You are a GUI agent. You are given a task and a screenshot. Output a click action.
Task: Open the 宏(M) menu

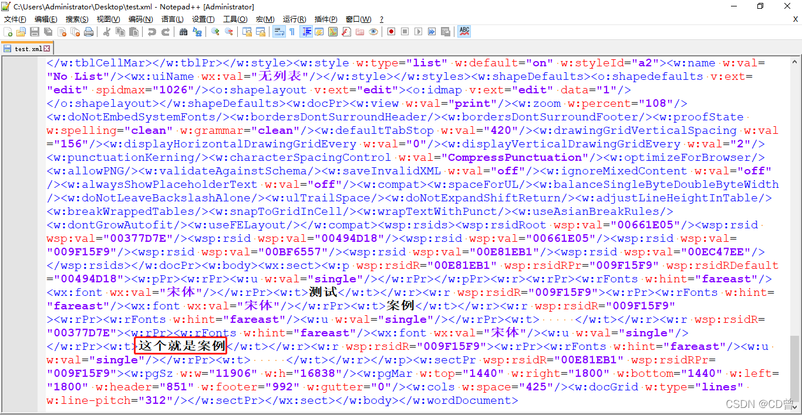coord(265,19)
